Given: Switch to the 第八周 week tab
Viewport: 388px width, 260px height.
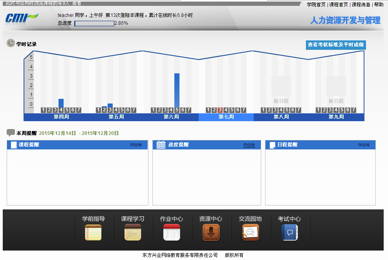Looking at the screenshot, I should 281,117.
